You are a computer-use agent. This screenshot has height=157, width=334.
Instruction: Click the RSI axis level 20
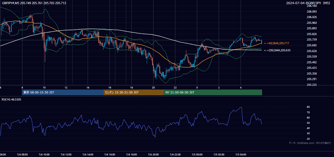point(308,139)
